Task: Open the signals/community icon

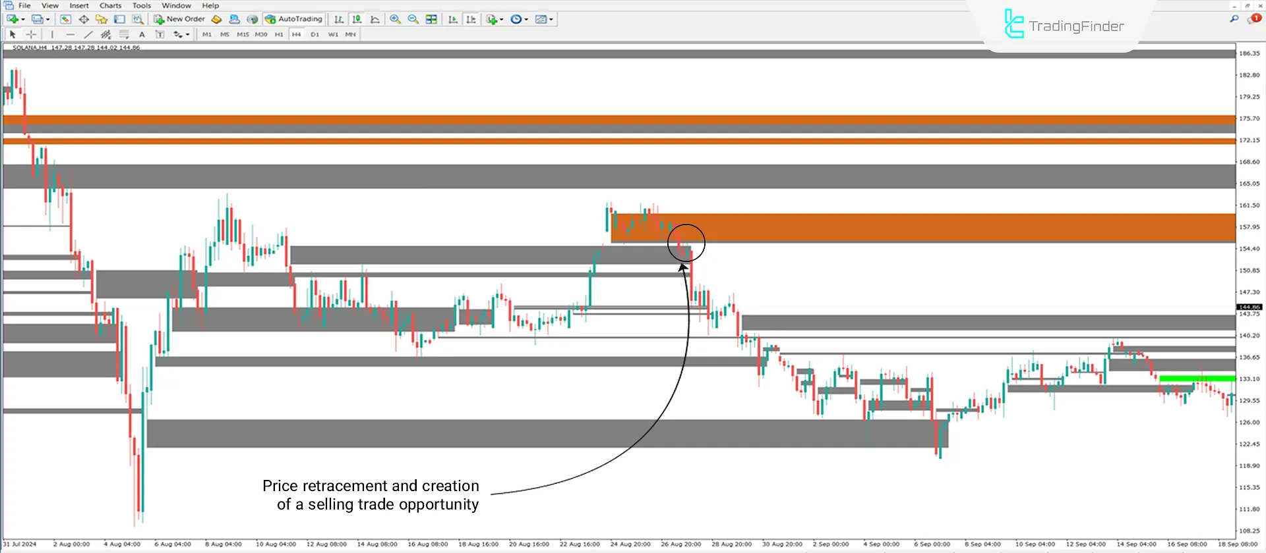Action: pyautogui.click(x=234, y=19)
